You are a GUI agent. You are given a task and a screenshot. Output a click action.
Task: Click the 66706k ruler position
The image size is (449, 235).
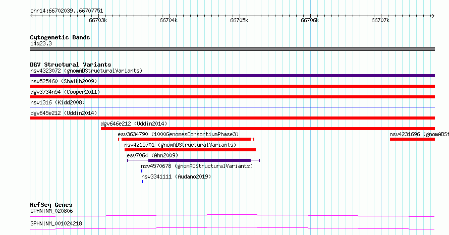point(310,20)
